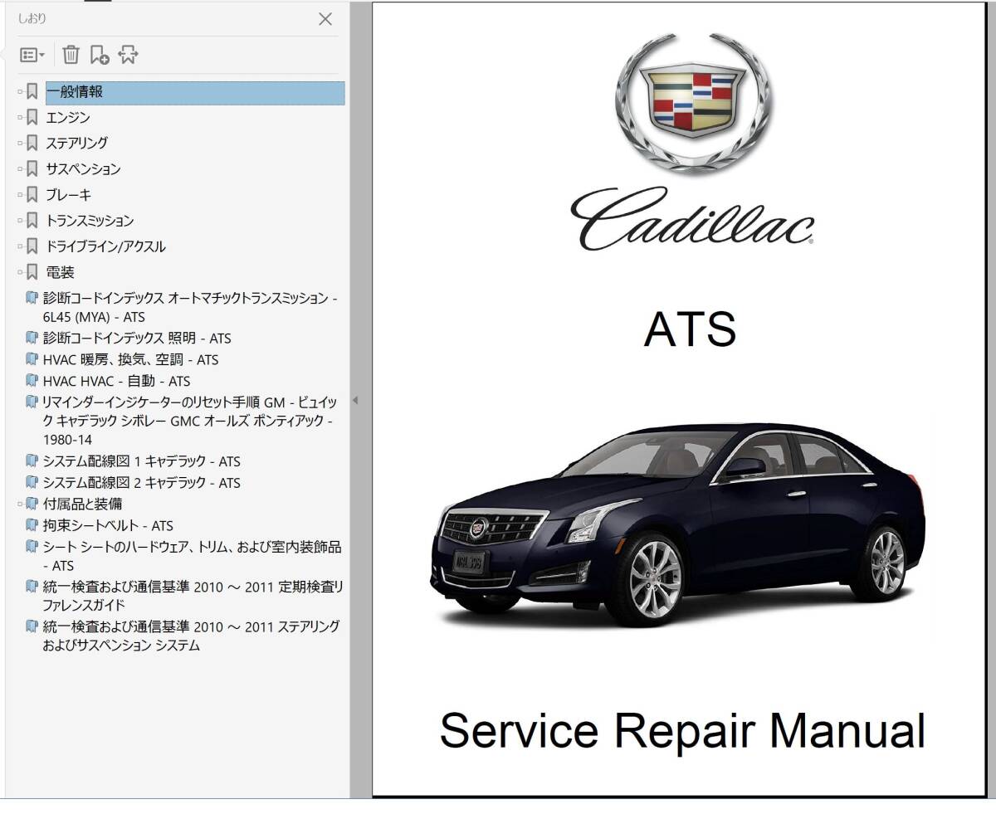Go to the トランスミッション bookmark
This screenshot has width=996, height=814.
(90, 221)
